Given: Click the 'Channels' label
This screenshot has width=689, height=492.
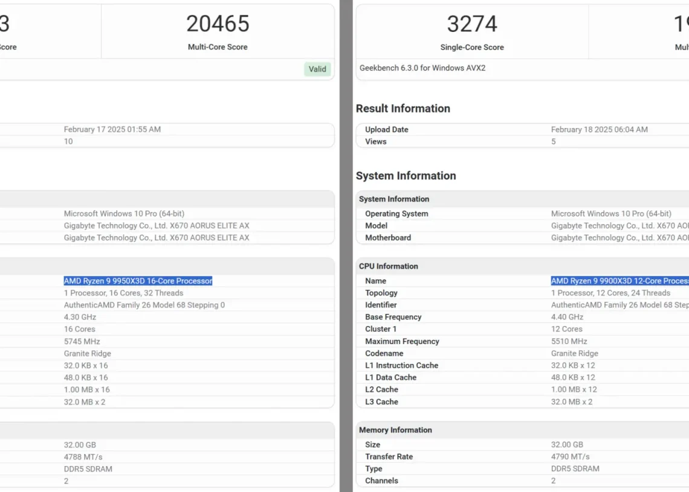Looking at the screenshot, I should pos(381,481).
